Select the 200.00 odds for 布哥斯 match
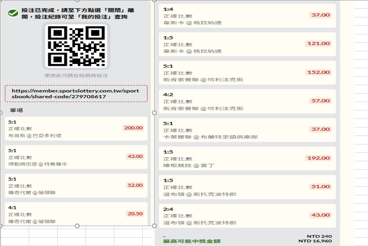Viewport: 368px width, 246px height. tap(133, 128)
